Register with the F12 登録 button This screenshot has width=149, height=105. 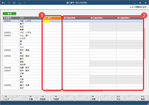(143, 98)
